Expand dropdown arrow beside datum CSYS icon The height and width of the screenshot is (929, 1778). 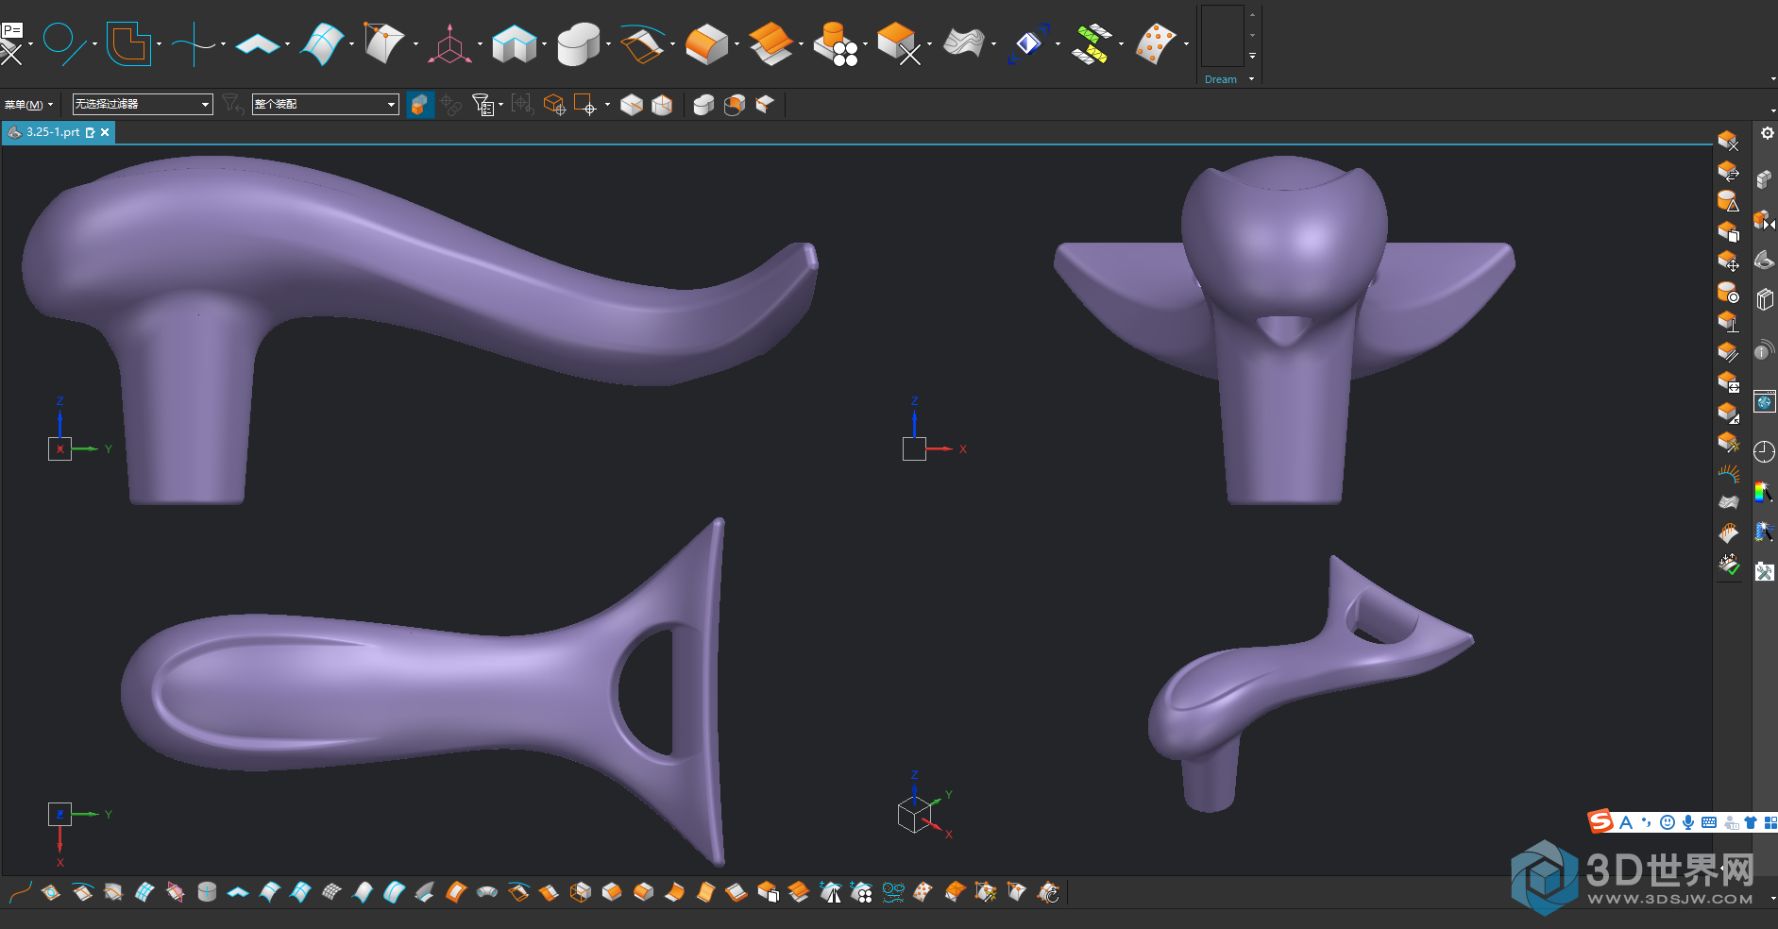(480, 43)
